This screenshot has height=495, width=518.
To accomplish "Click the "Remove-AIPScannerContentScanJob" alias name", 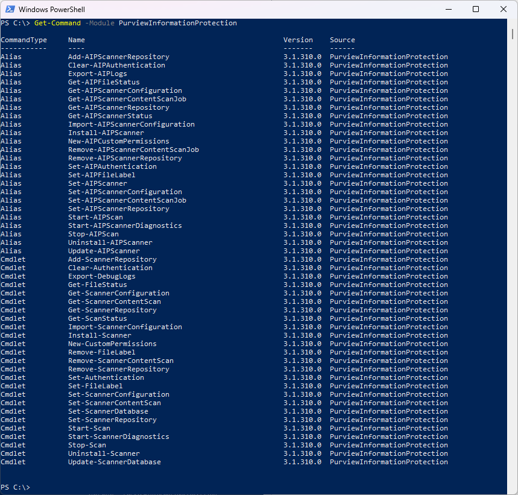I will click(133, 150).
